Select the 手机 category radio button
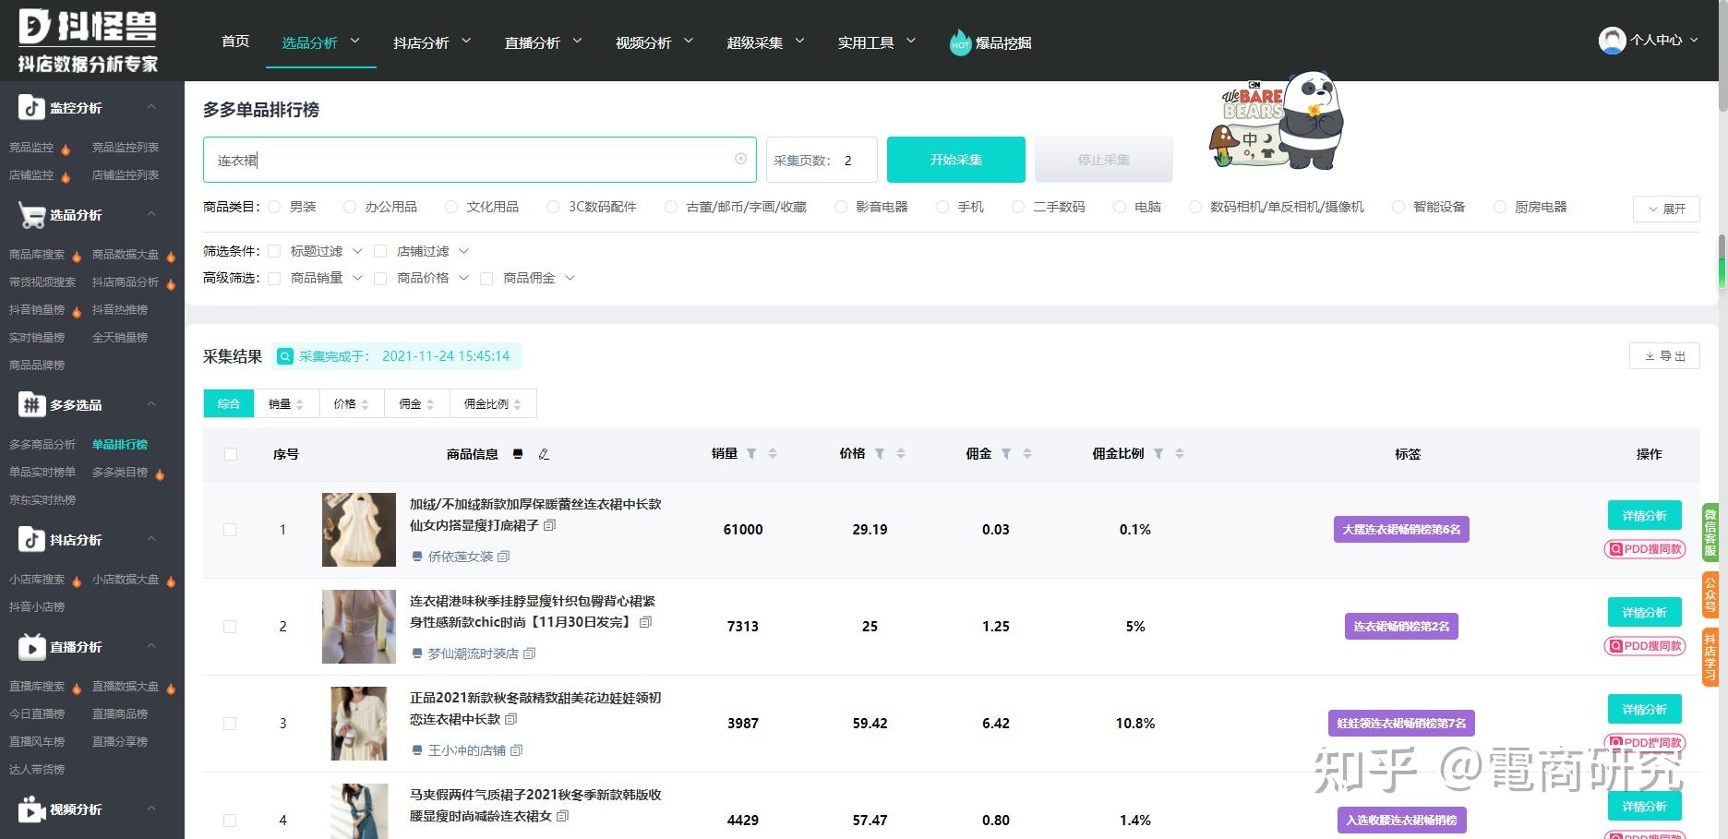 [942, 207]
